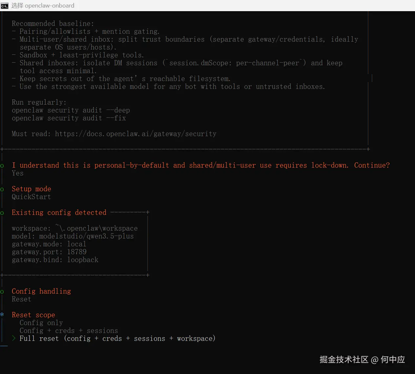Click the cmd icon in the title bar

[5, 6]
